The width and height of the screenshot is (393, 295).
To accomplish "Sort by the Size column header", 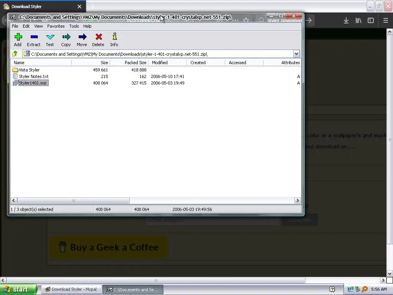I will (x=91, y=63).
